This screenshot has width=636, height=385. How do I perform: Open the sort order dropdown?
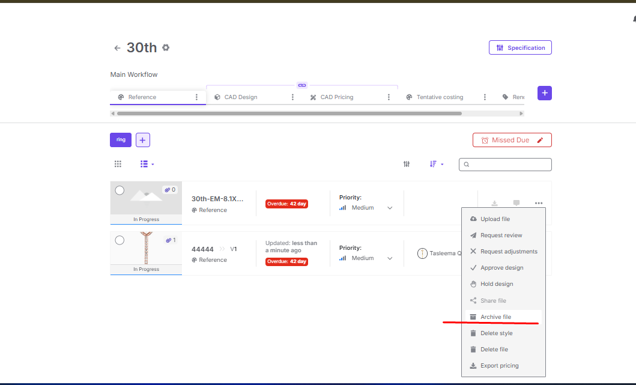pyautogui.click(x=436, y=164)
